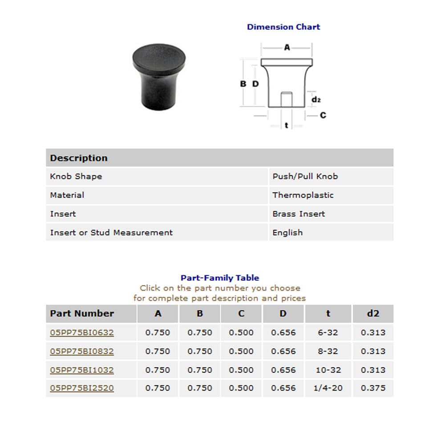Click the Dimension Chart heading
The height and width of the screenshot is (445, 445).
(283, 27)
